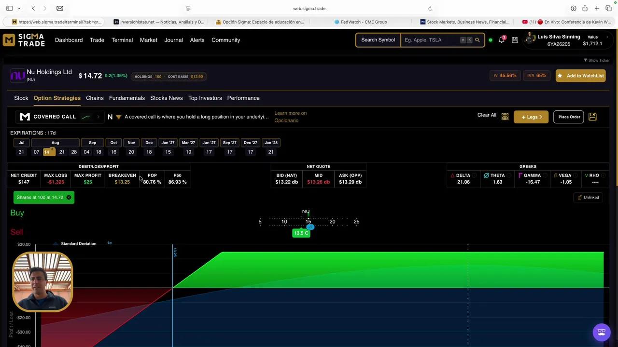Open the FedWatch - CME Group browser tab

tap(361, 22)
